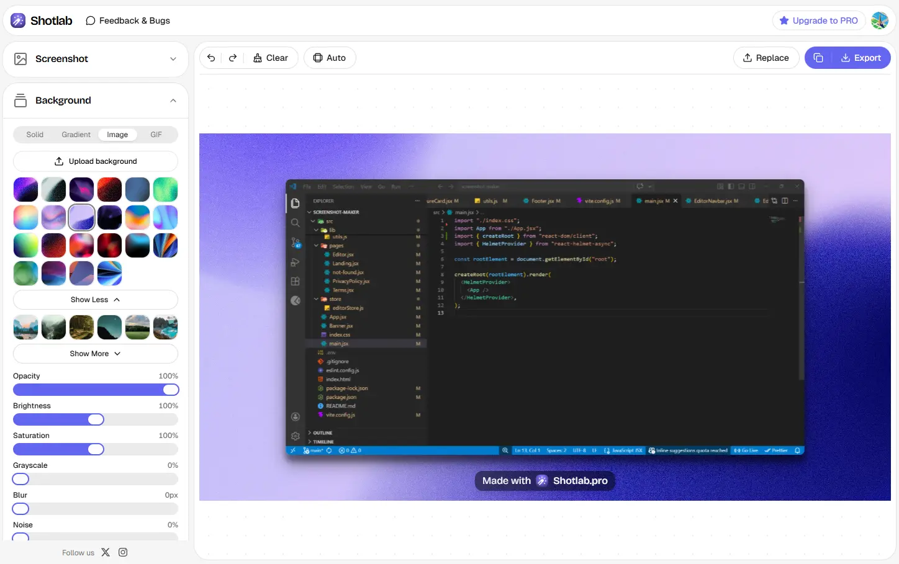899x564 pixels.
Task: Open the X (Twitter) follow link
Action: point(106,552)
